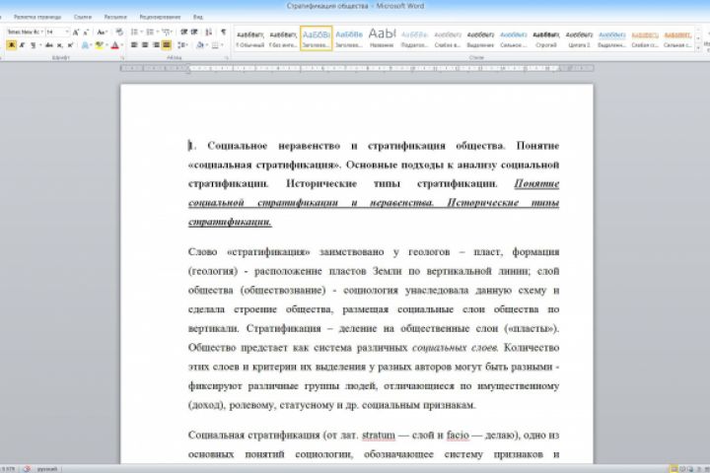
Task: Toggle Strikethrough formatting
Action: [x=49, y=45]
